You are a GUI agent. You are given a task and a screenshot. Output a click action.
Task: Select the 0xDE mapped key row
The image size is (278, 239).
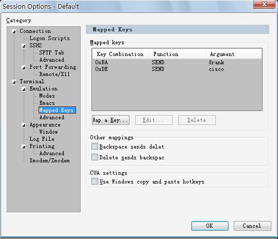point(177,69)
